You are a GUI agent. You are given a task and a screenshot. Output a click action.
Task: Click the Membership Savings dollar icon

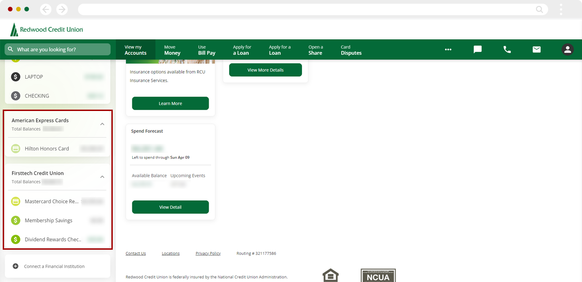(16, 221)
